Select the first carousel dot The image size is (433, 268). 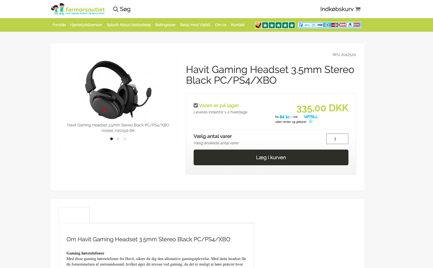tap(112, 139)
